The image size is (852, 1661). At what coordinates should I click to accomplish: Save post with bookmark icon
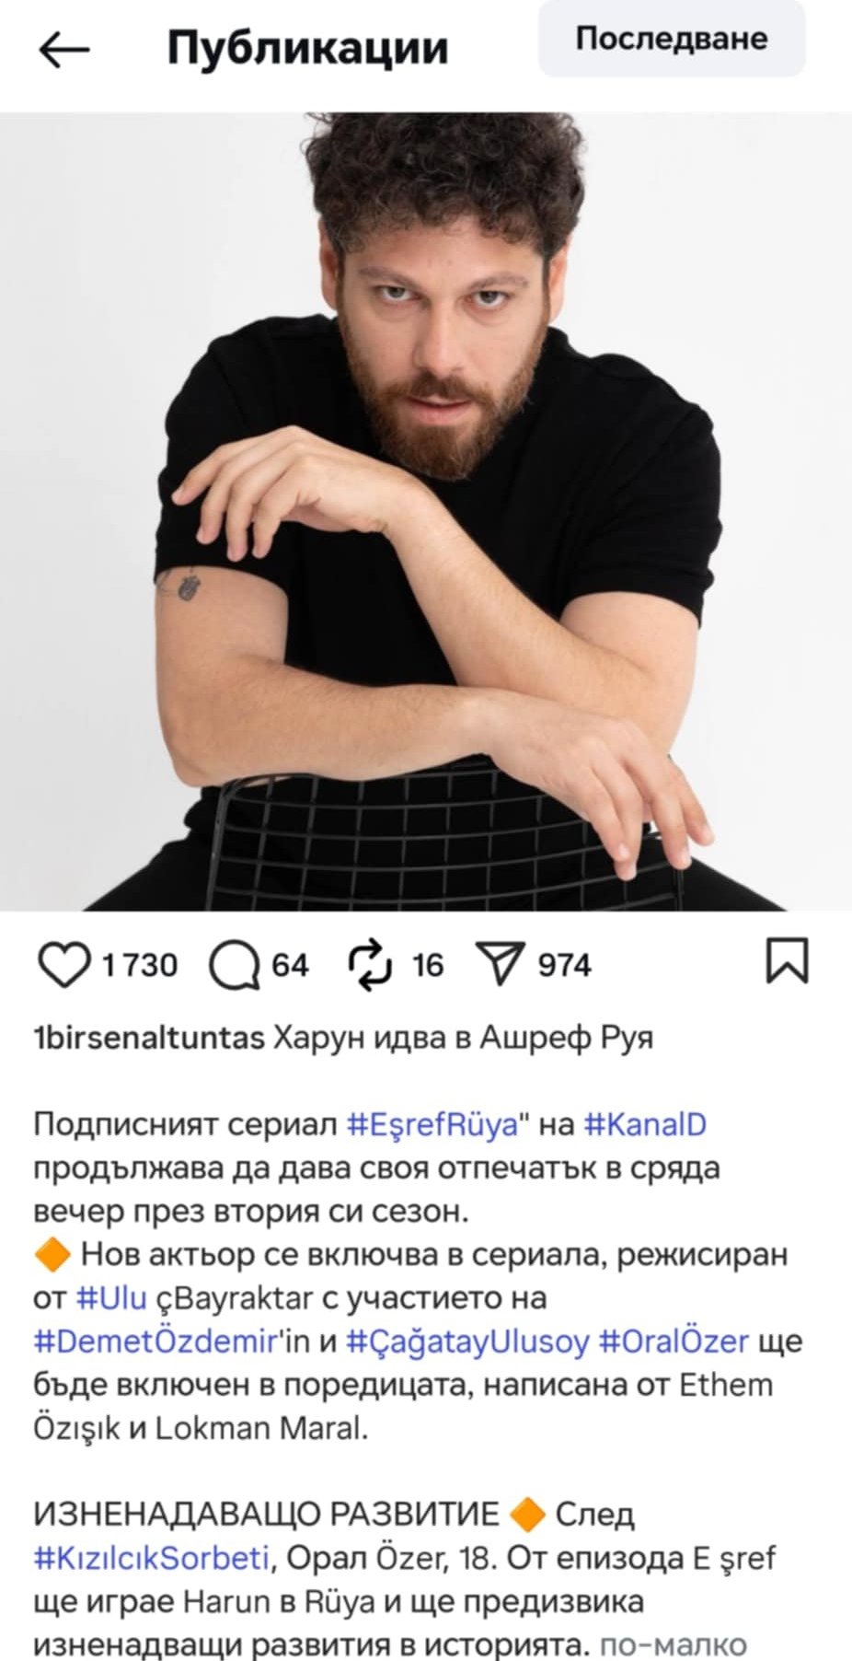(788, 961)
